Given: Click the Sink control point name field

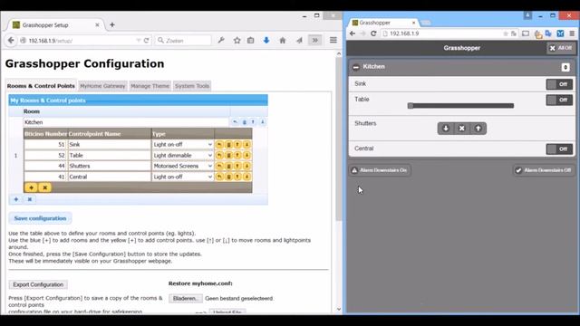Looking at the screenshot, I should tap(109, 145).
